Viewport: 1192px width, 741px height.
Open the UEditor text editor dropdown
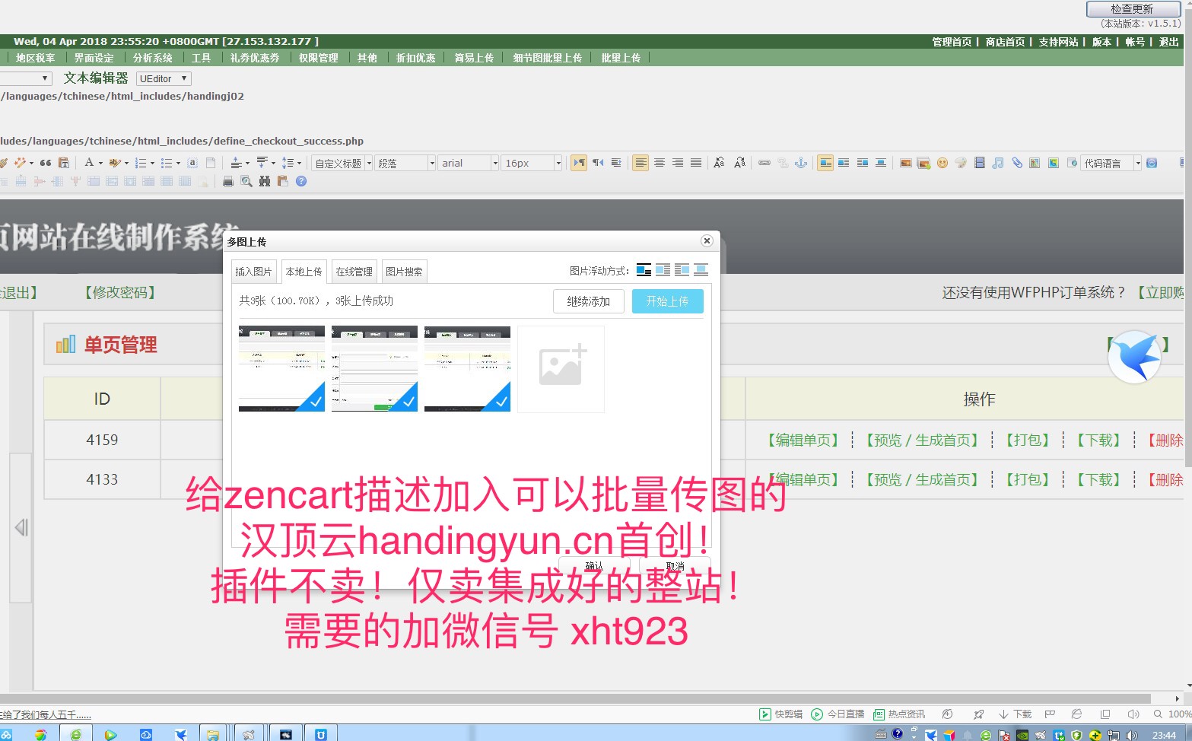[164, 78]
